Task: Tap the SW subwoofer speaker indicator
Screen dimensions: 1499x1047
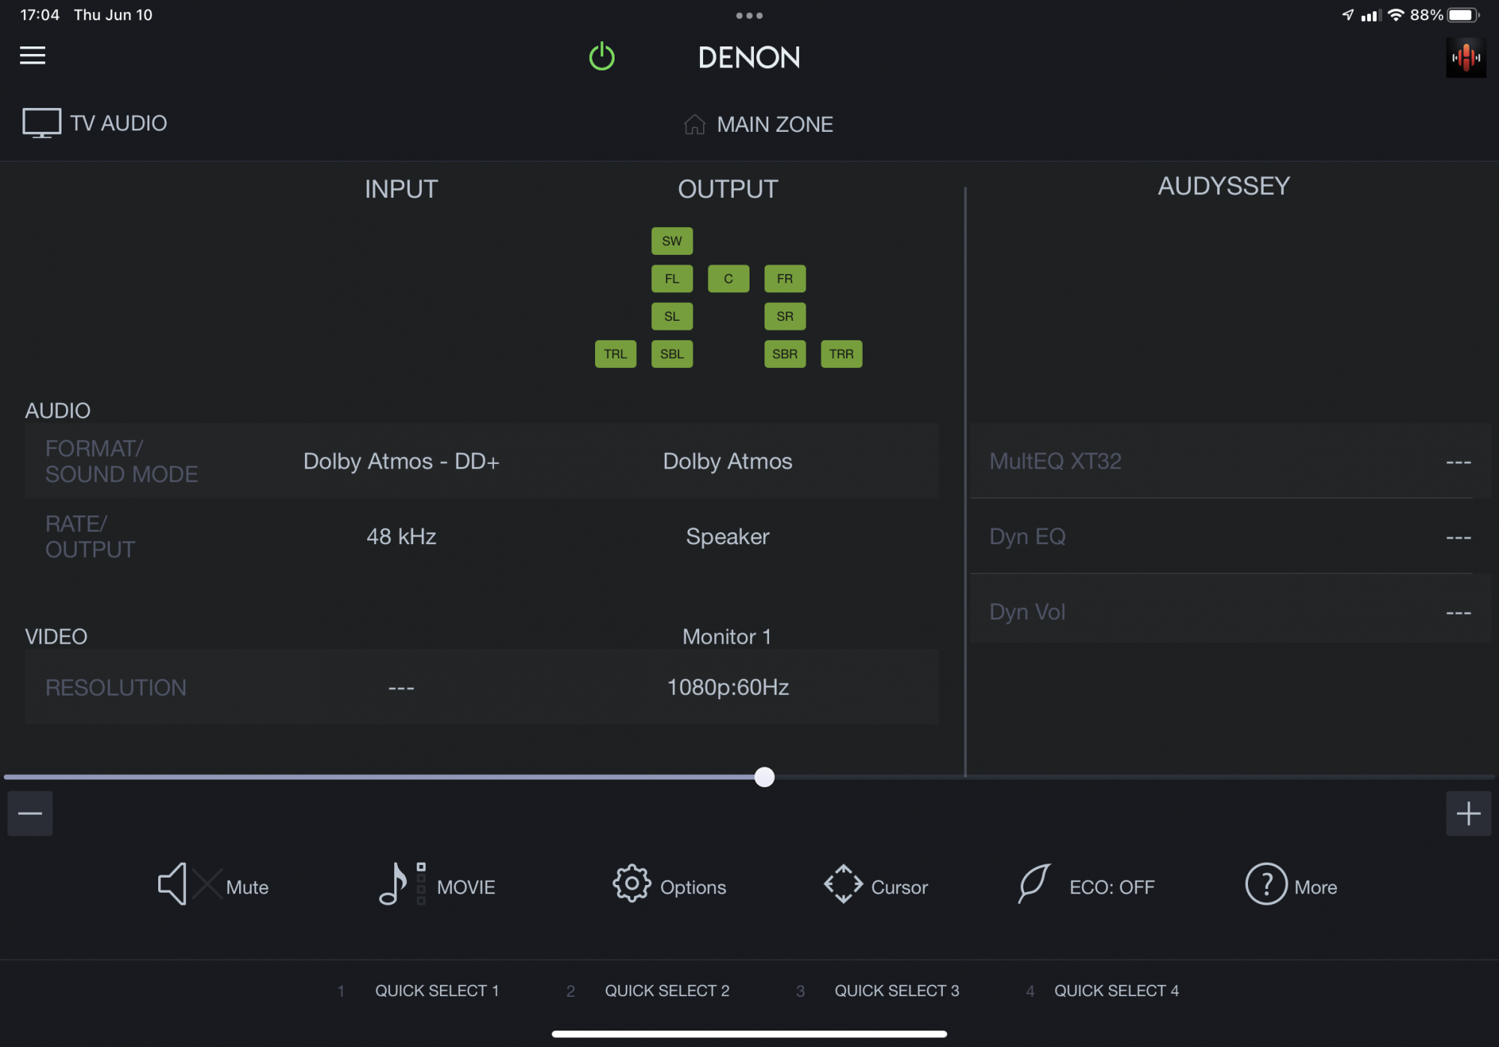Action: click(672, 241)
